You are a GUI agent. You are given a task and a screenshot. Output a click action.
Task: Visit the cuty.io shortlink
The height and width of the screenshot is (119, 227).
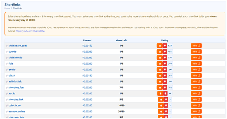(x=196, y=52)
